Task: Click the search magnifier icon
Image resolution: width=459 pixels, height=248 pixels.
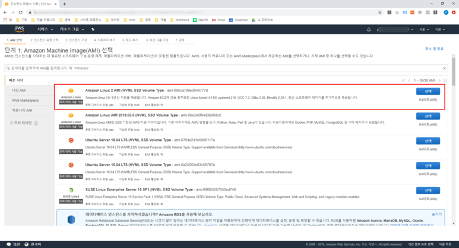Action: point(8,68)
